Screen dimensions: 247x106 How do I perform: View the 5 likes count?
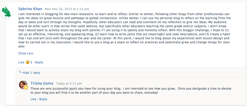31,62
